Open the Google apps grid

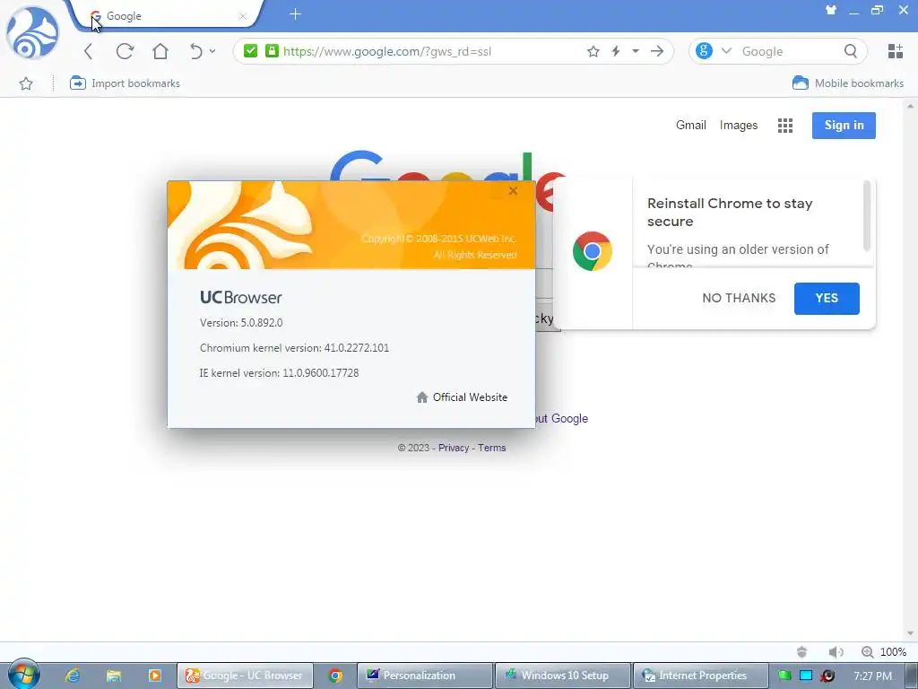point(785,126)
